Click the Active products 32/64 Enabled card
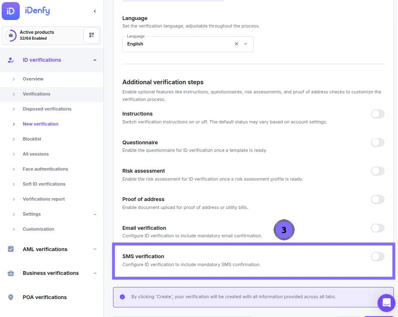Screen dimensions: 398x317 tap(51, 35)
